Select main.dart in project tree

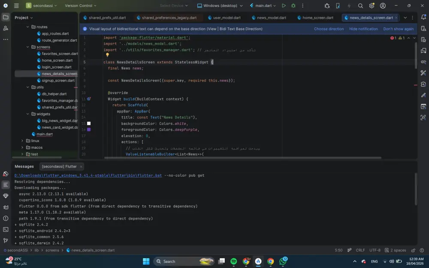[x=42, y=134]
